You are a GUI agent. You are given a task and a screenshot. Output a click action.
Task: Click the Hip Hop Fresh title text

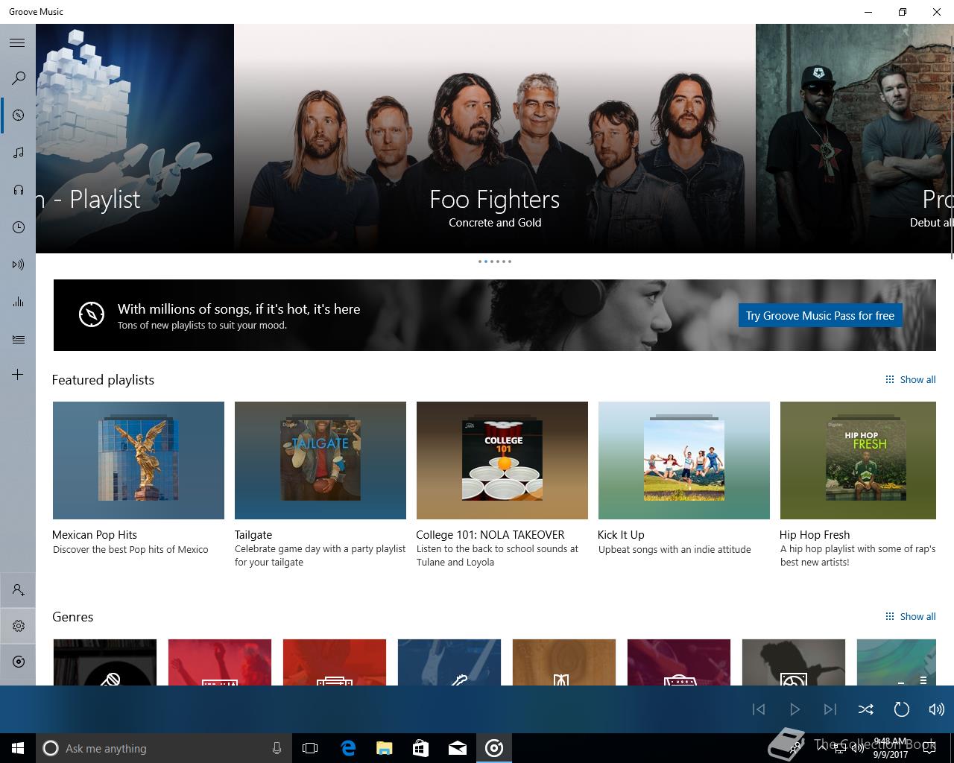click(x=815, y=535)
